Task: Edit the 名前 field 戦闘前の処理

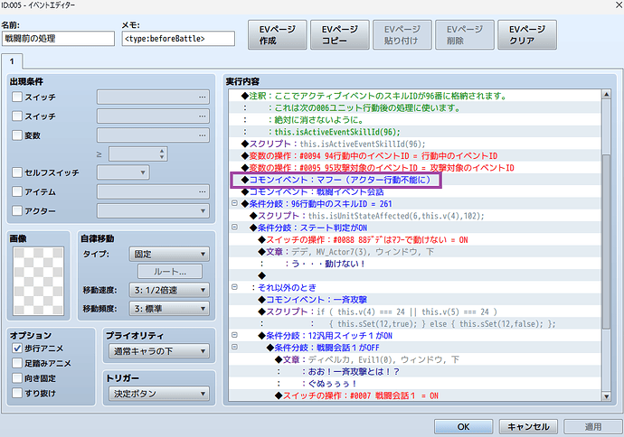Action: (58, 39)
